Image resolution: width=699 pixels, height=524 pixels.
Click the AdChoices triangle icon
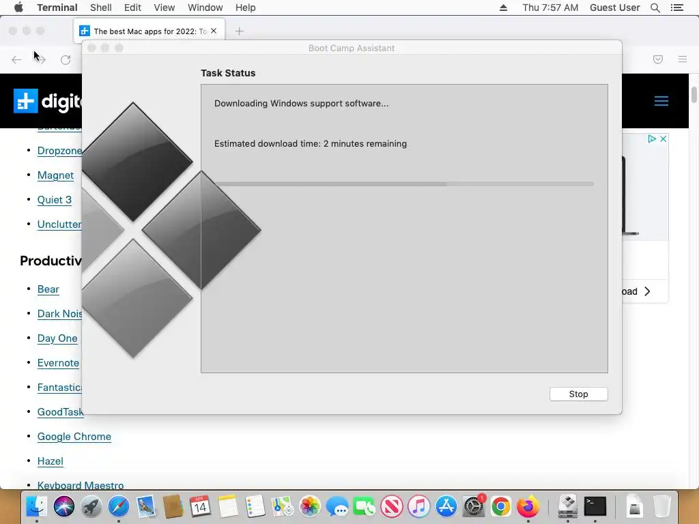click(652, 139)
